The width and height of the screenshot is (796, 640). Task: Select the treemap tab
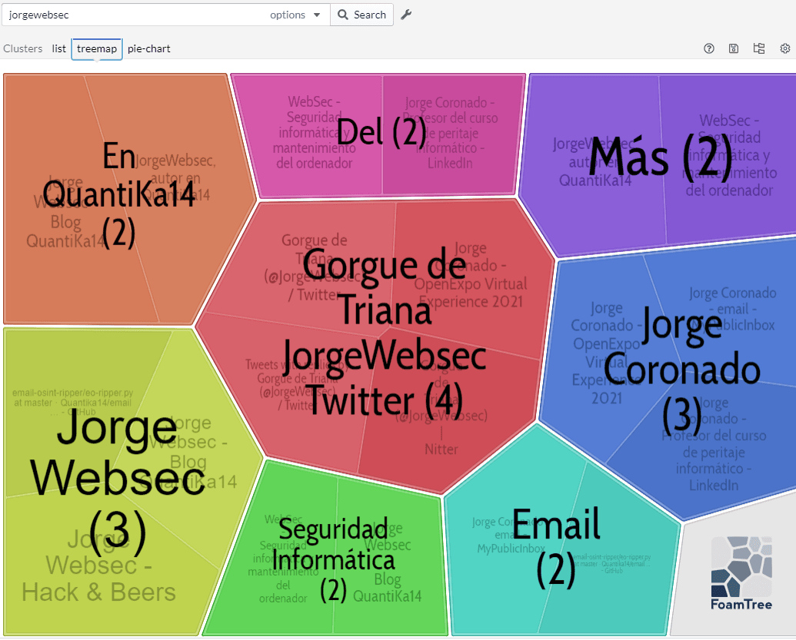click(96, 48)
